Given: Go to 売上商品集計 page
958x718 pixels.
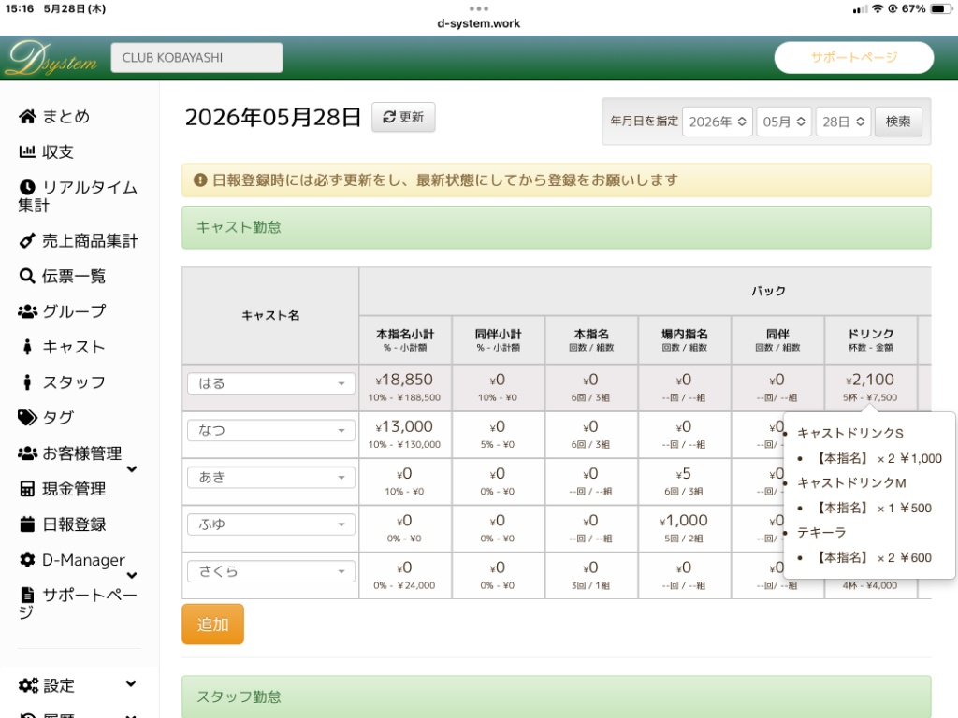Looking at the screenshot, I should pyautogui.click(x=90, y=240).
